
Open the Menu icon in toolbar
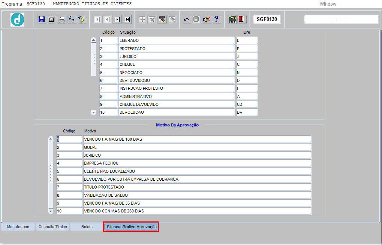pos(232,19)
